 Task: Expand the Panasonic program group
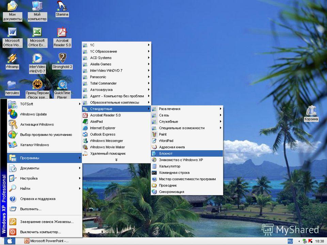pyautogui.click(x=116, y=77)
